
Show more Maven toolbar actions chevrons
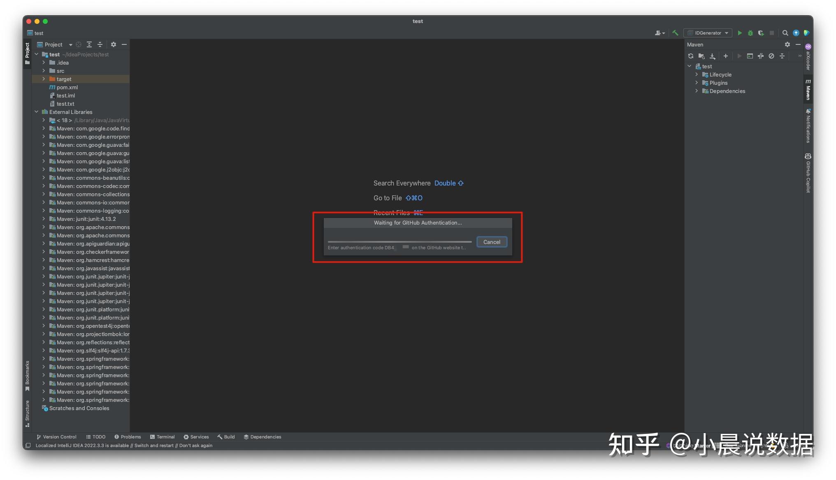click(x=800, y=56)
